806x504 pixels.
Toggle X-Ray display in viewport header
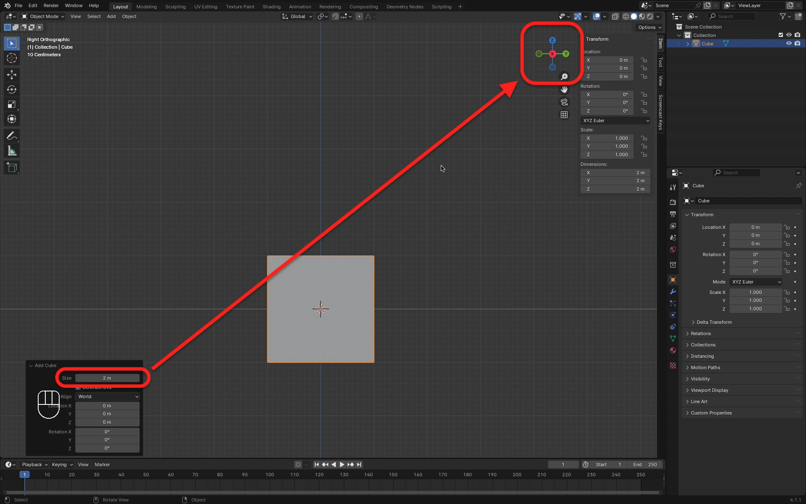(x=615, y=16)
